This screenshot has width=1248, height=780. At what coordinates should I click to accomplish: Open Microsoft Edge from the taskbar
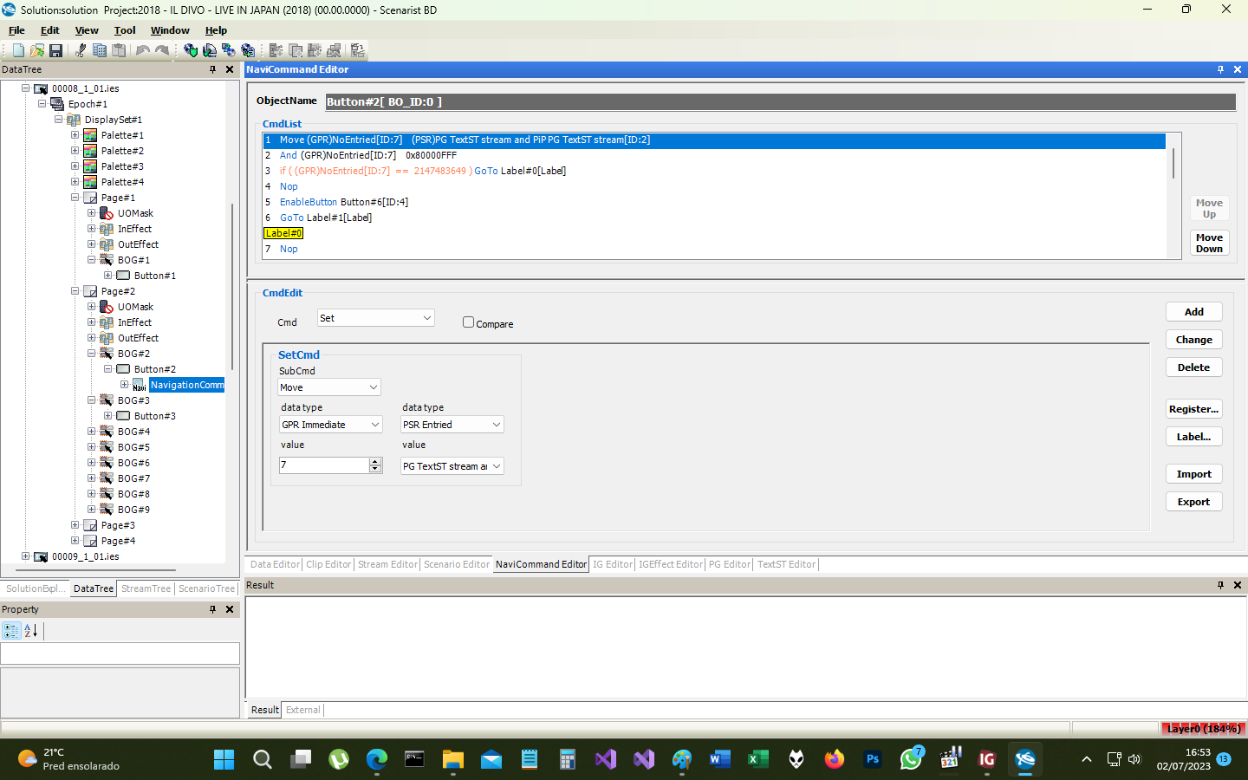click(377, 759)
